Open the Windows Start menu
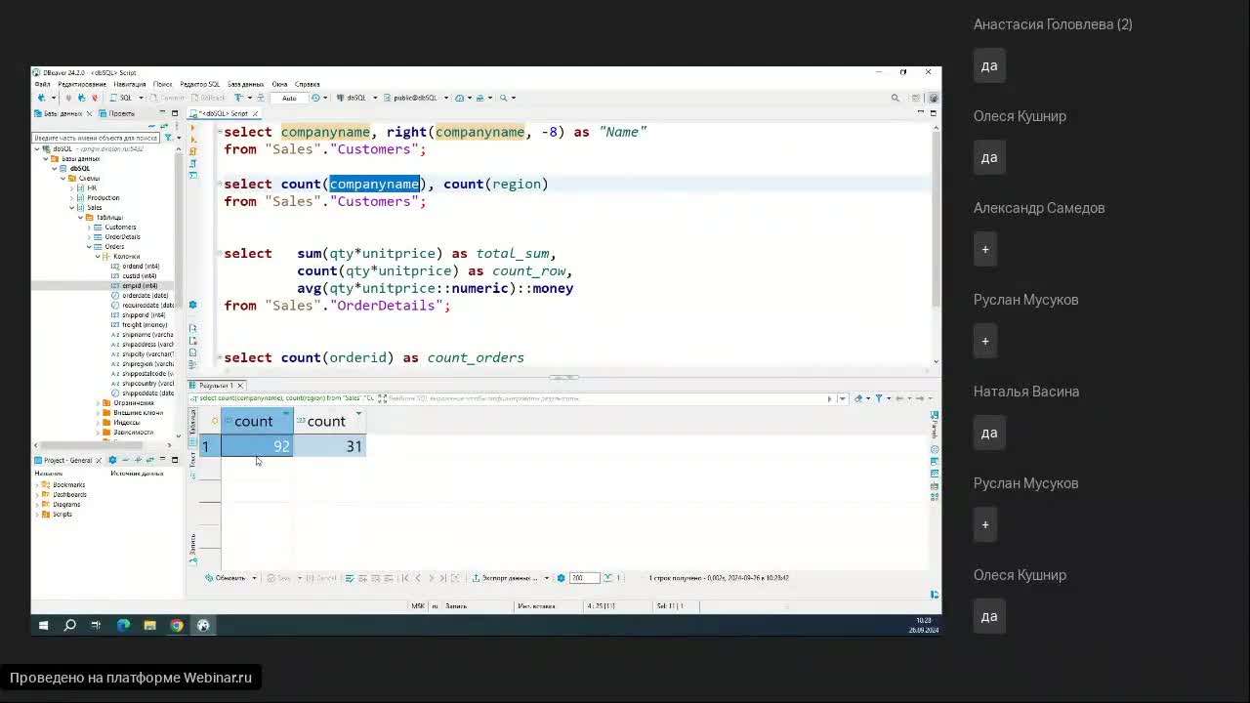Image resolution: width=1250 pixels, height=703 pixels. 43,625
